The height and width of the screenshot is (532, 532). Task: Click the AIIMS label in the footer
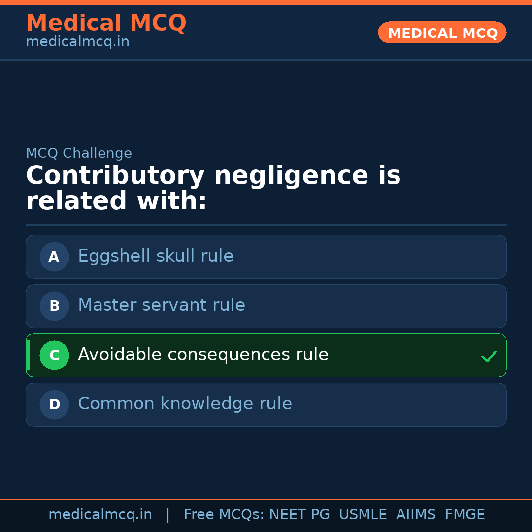416,514
